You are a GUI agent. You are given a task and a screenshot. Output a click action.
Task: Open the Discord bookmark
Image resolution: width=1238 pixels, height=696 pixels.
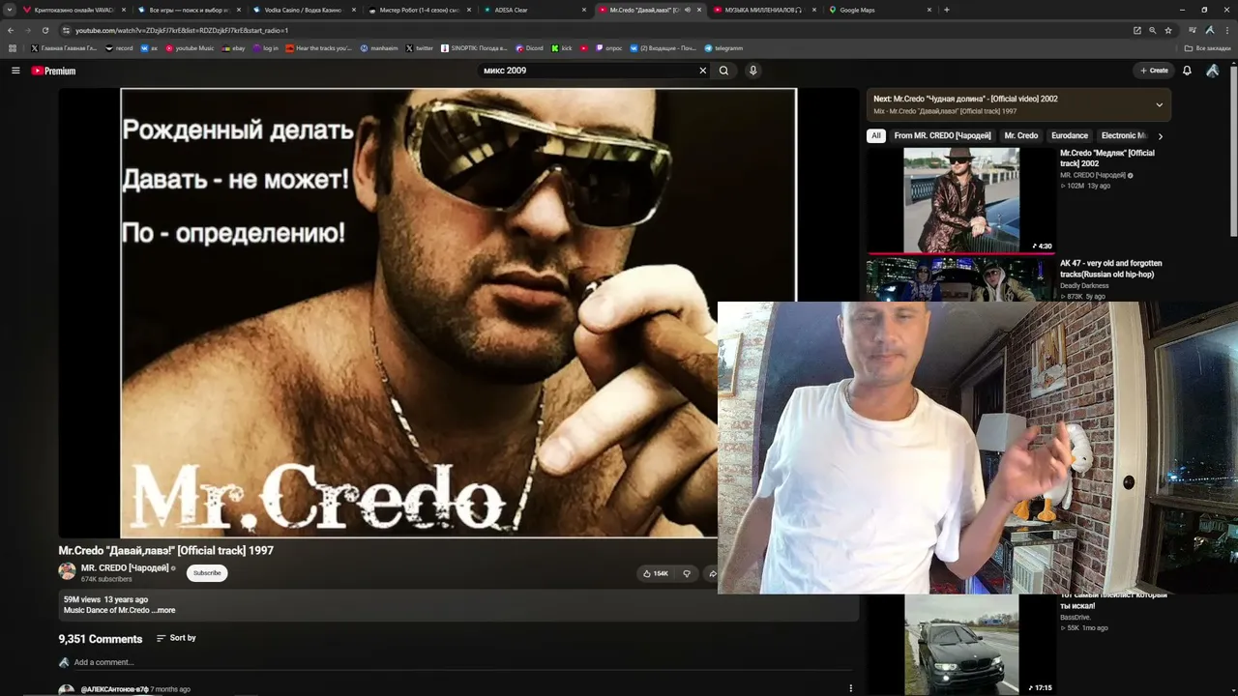(x=529, y=47)
